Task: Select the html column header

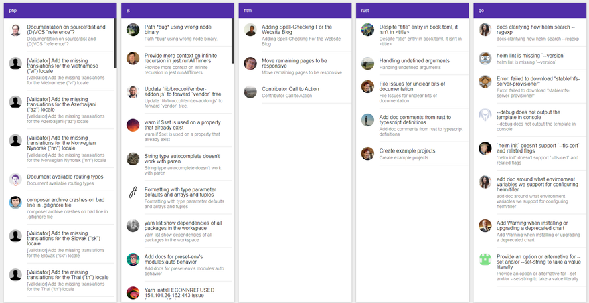Action: 295,11
